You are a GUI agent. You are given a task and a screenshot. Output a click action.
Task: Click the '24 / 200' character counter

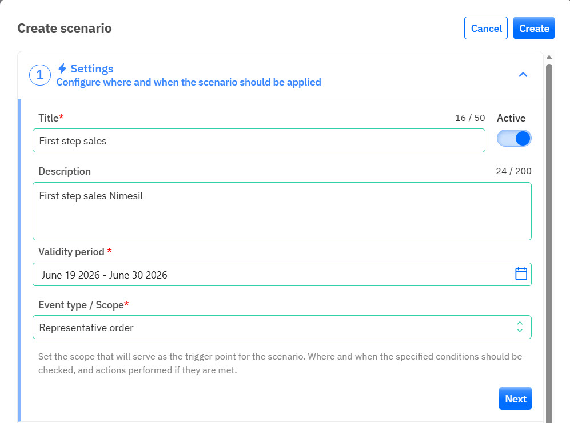[x=513, y=171]
